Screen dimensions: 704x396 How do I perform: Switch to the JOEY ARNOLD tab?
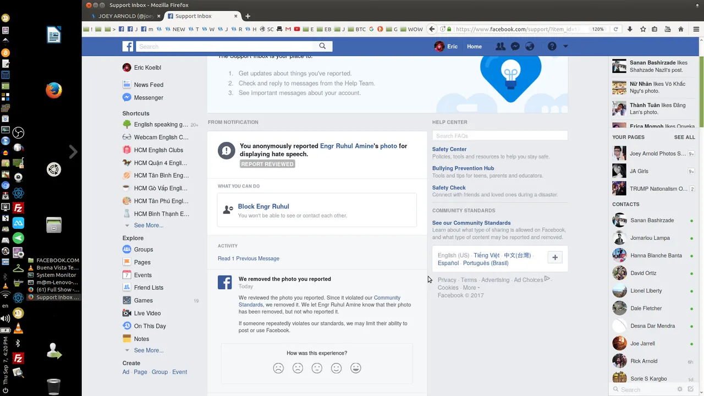[126, 16]
